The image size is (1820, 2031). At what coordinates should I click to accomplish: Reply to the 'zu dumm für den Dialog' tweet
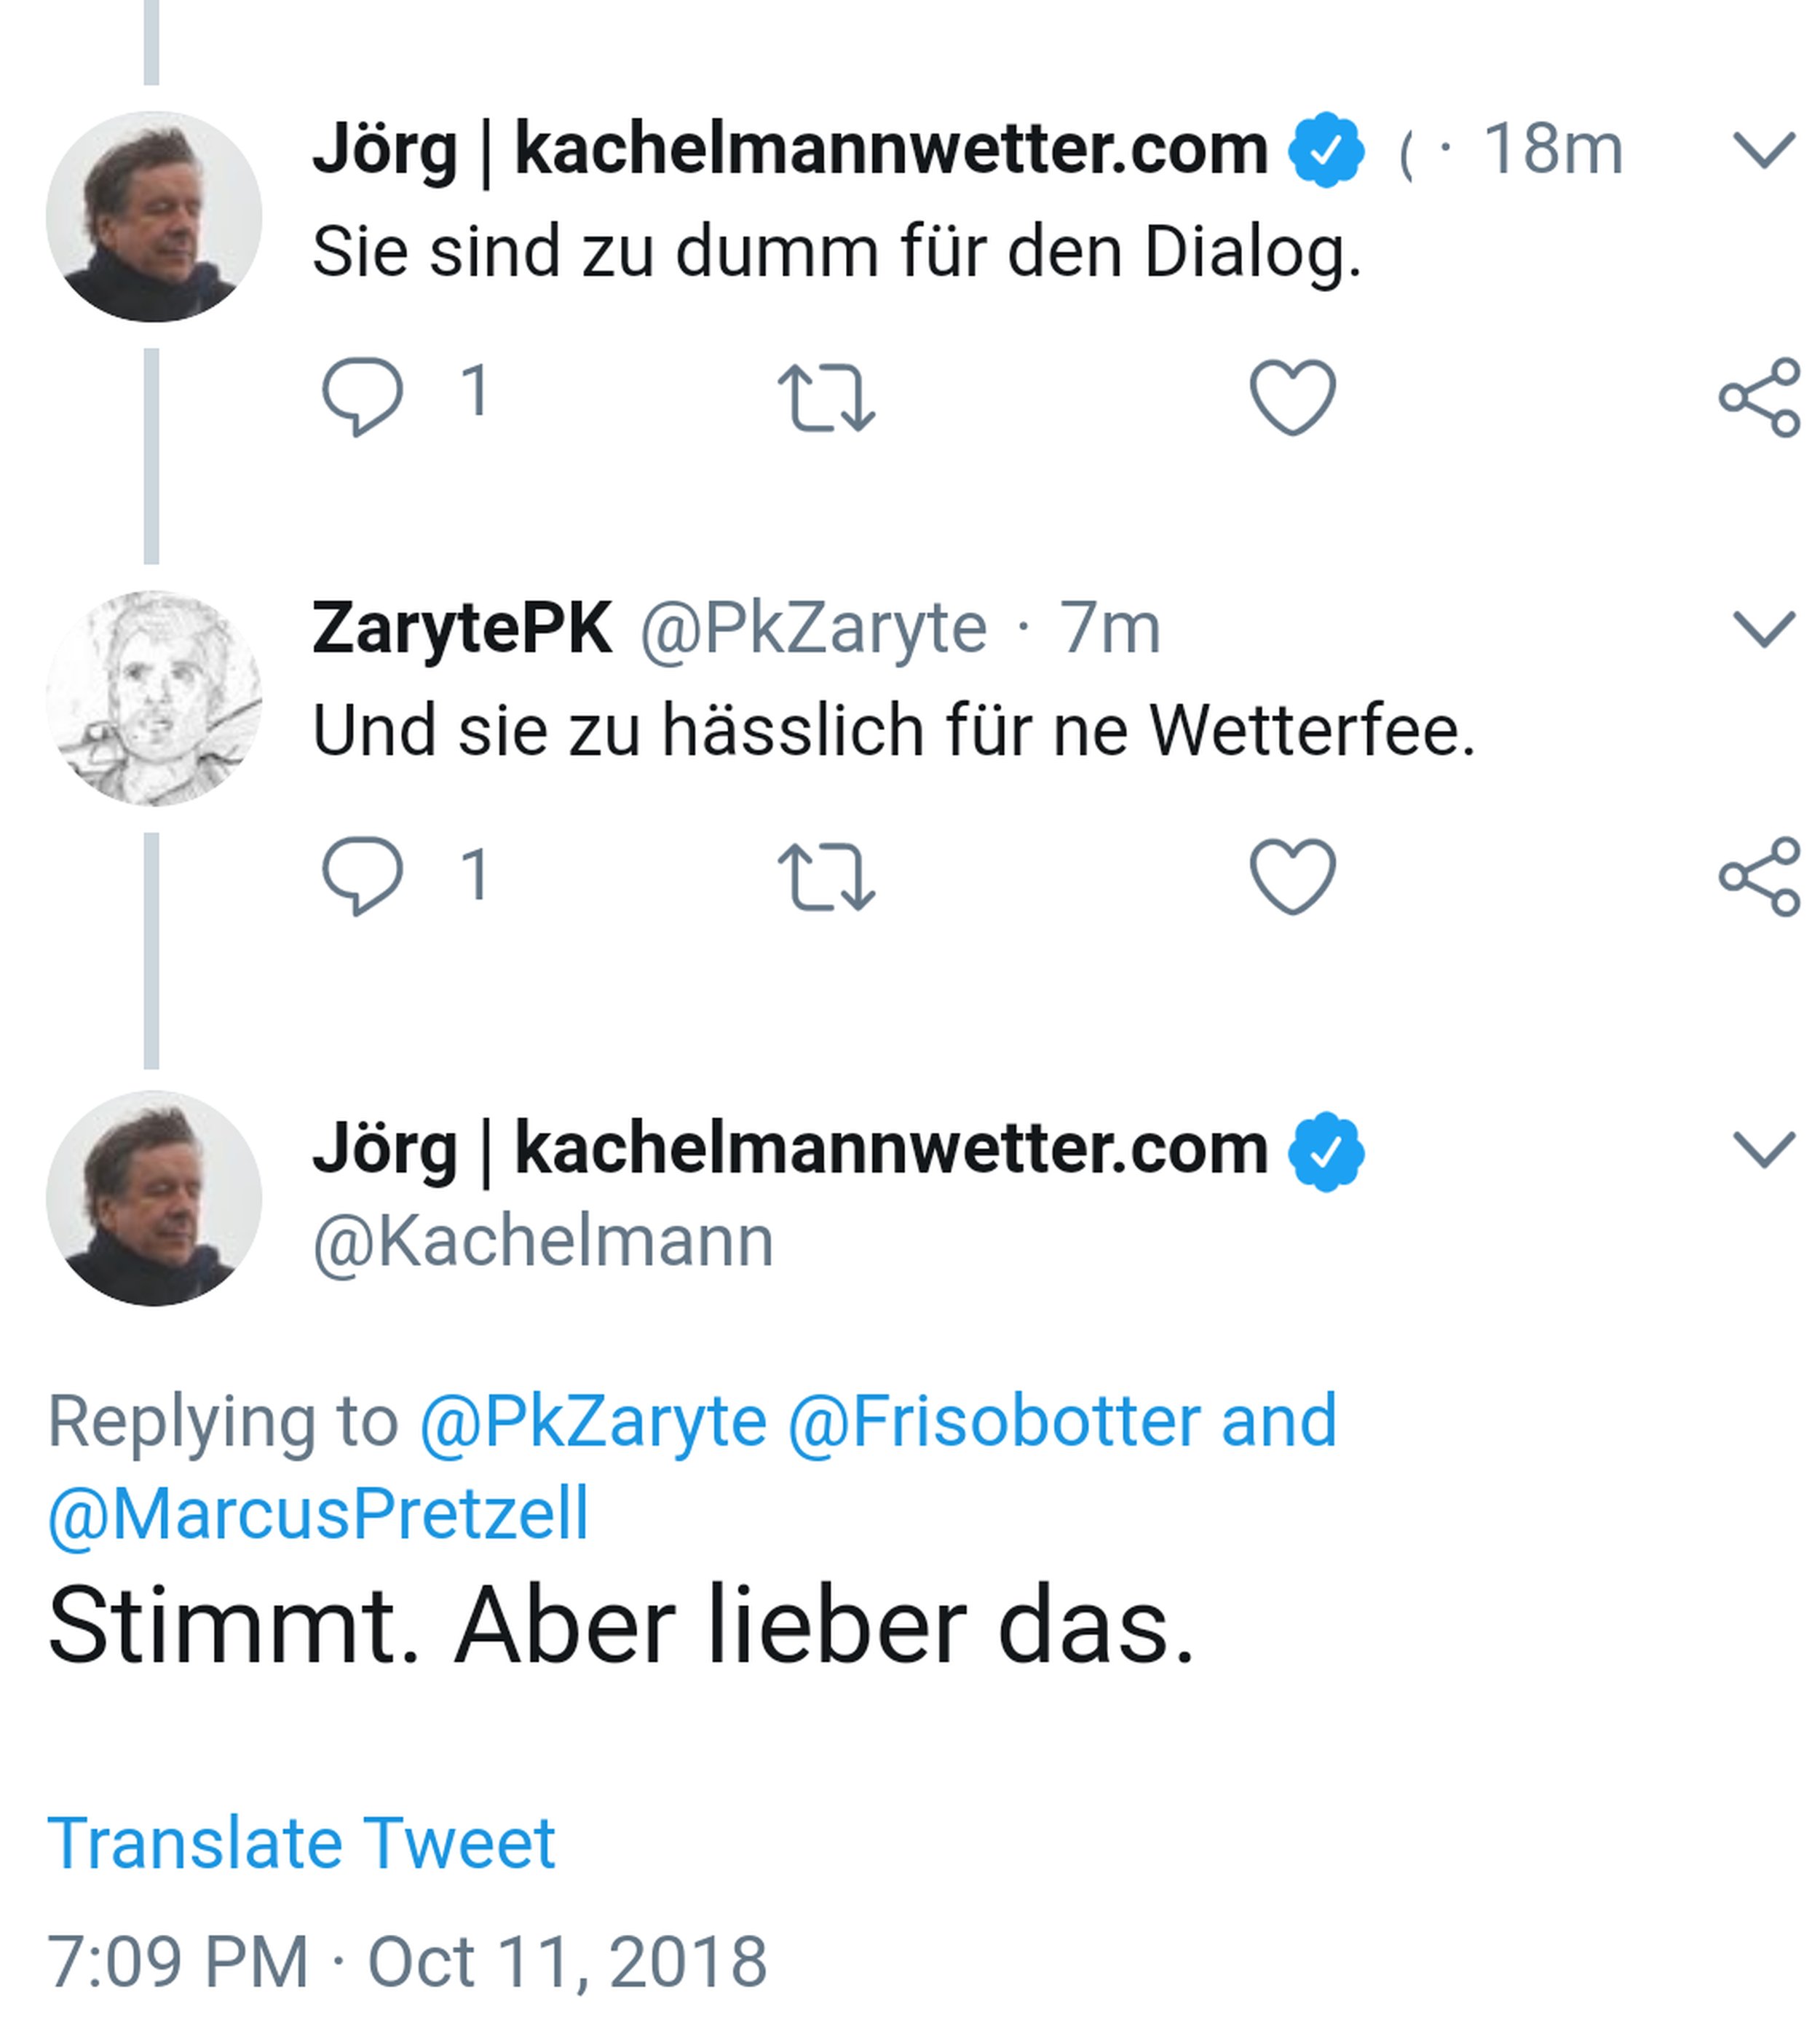tap(362, 396)
